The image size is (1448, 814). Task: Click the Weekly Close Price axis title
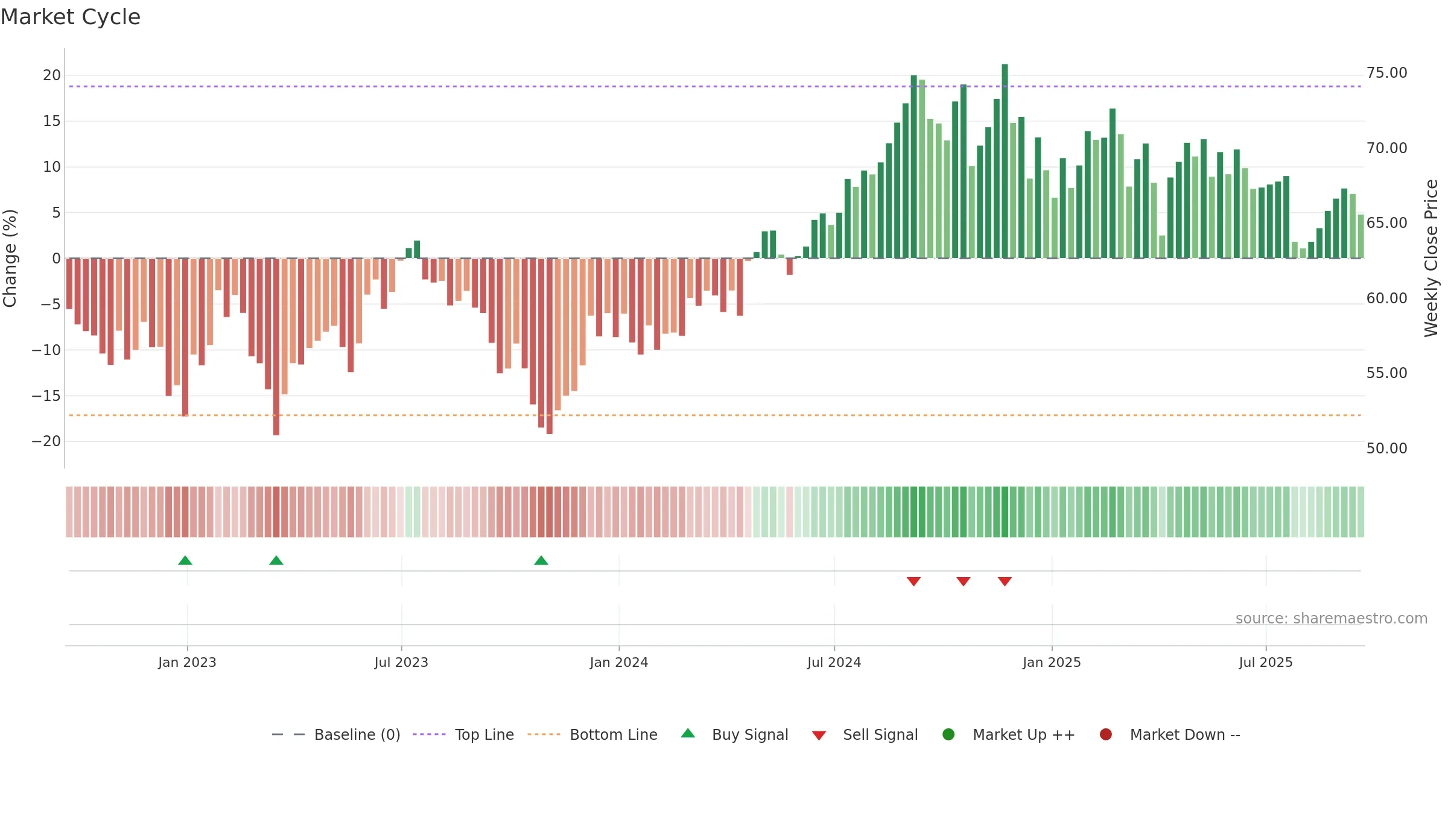click(x=1431, y=258)
